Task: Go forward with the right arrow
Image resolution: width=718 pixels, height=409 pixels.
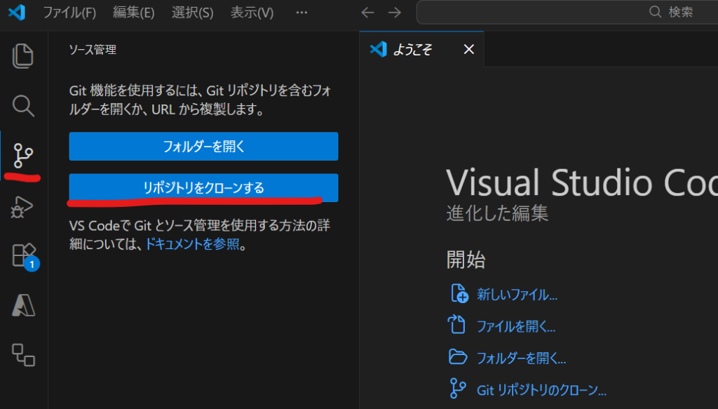Action: click(395, 13)
